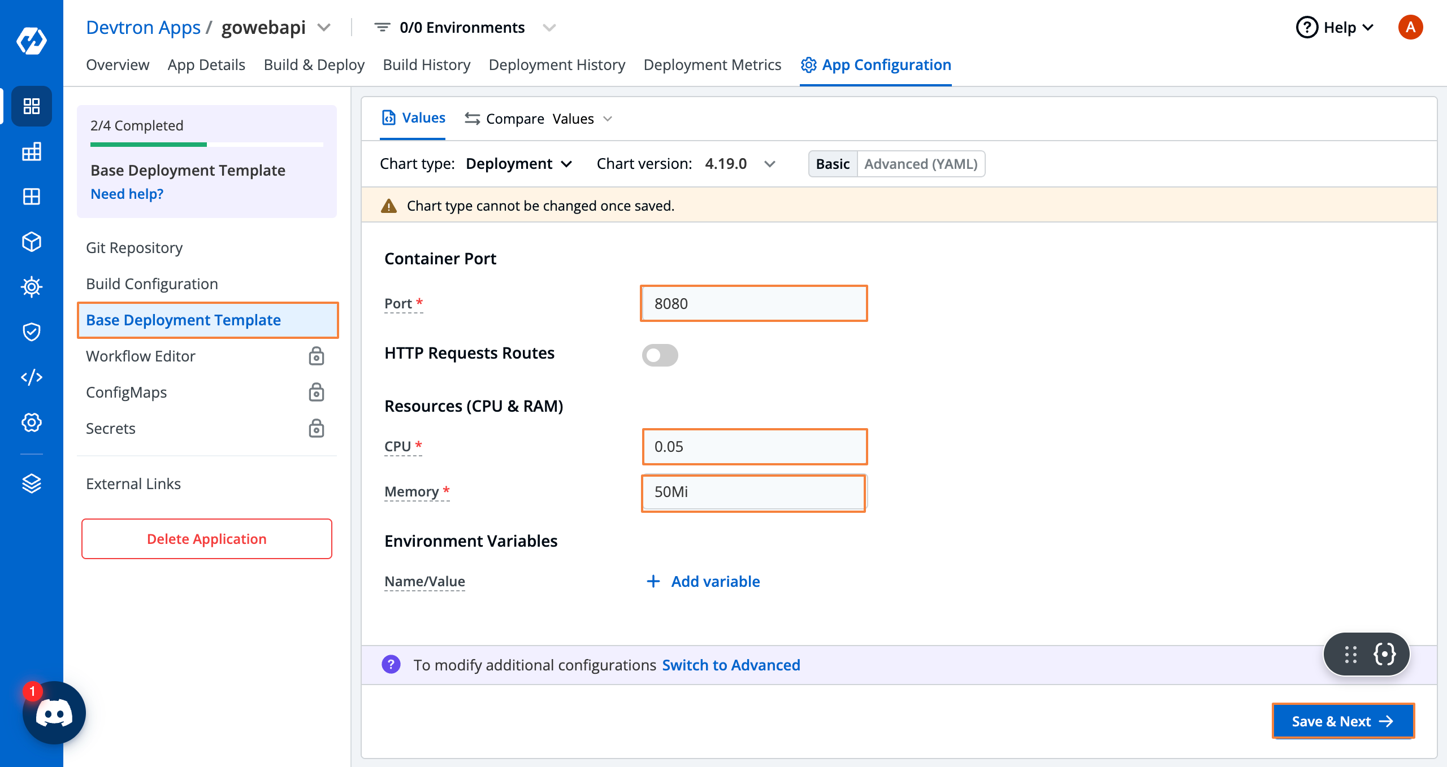1447x767 pixels.
Task: Click the lock icon beside Secrets
Action: point(317,429)
